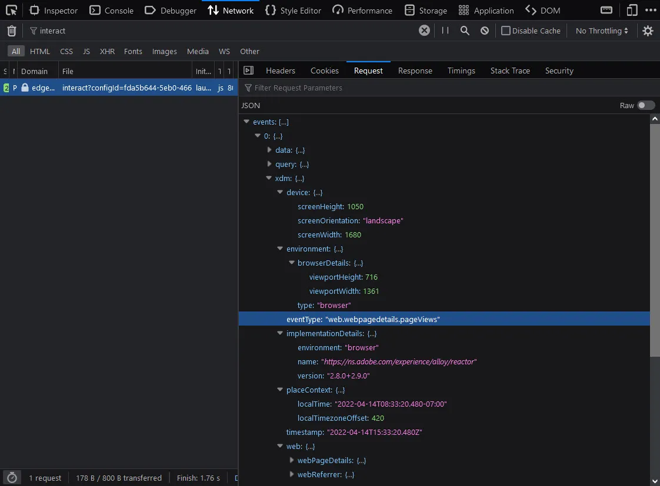Switch to the Console panel
The image size is (660, 486).
pos(112,11)
